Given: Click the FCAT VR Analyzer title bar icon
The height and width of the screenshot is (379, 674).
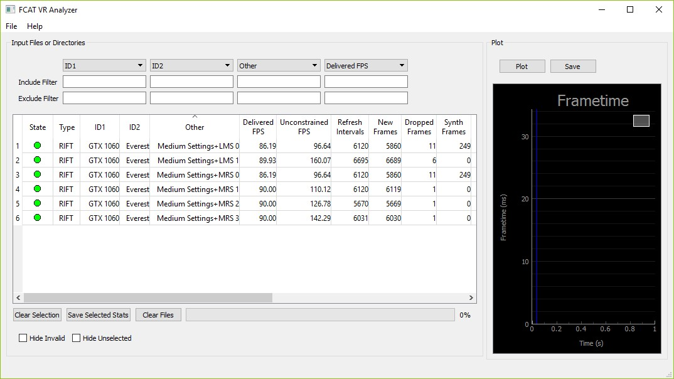Looking at the screenshot, I should (x=10, y=10).
